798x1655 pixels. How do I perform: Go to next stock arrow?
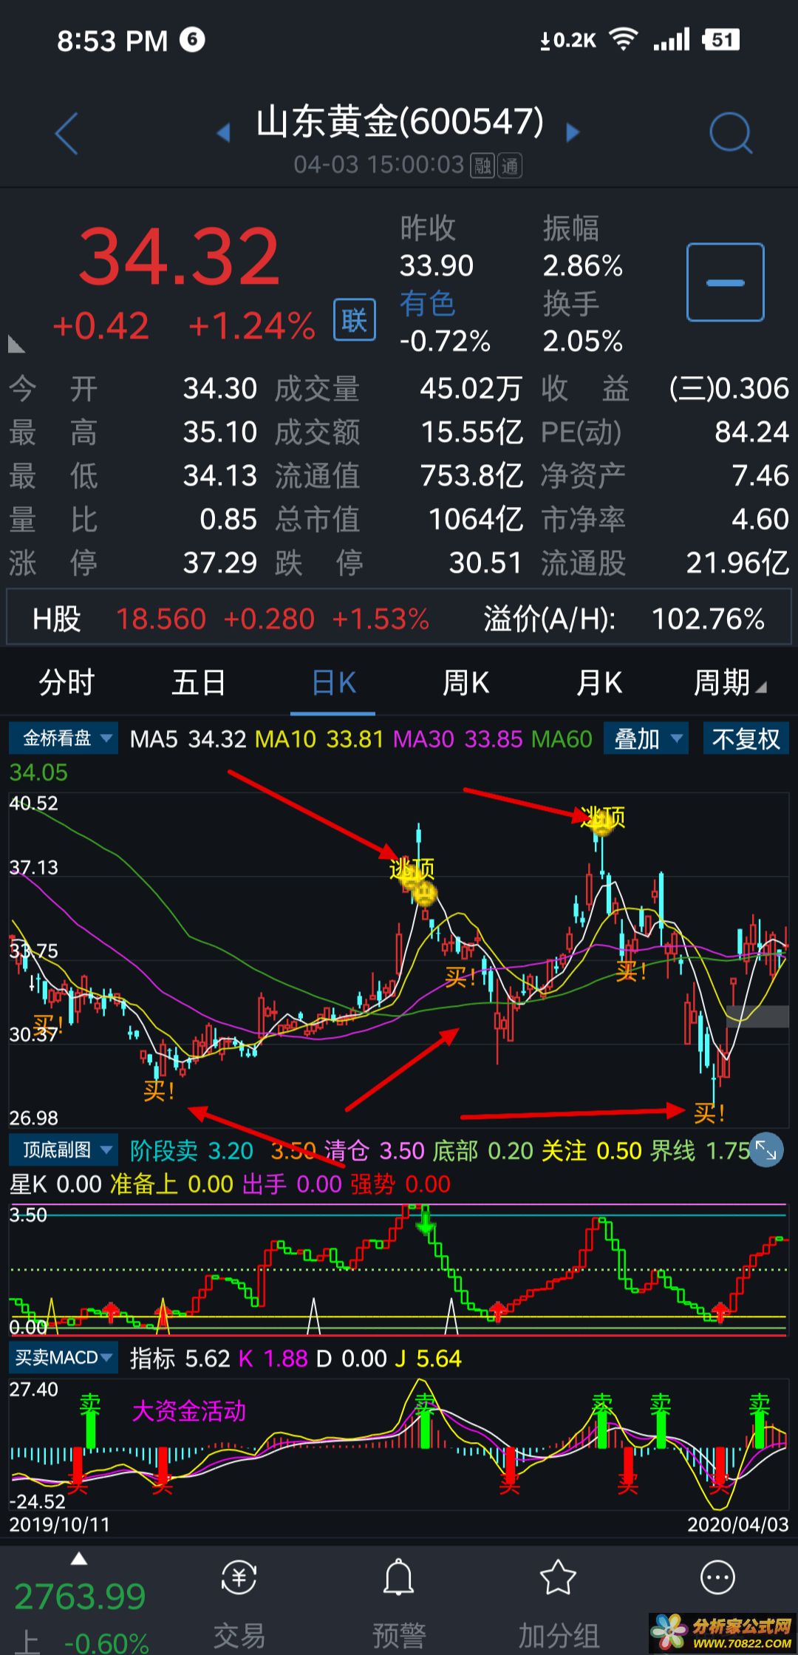(572, 133)
